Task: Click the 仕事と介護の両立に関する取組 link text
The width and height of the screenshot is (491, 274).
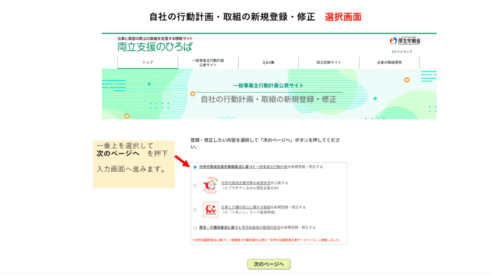Action: tap(245, 207)
